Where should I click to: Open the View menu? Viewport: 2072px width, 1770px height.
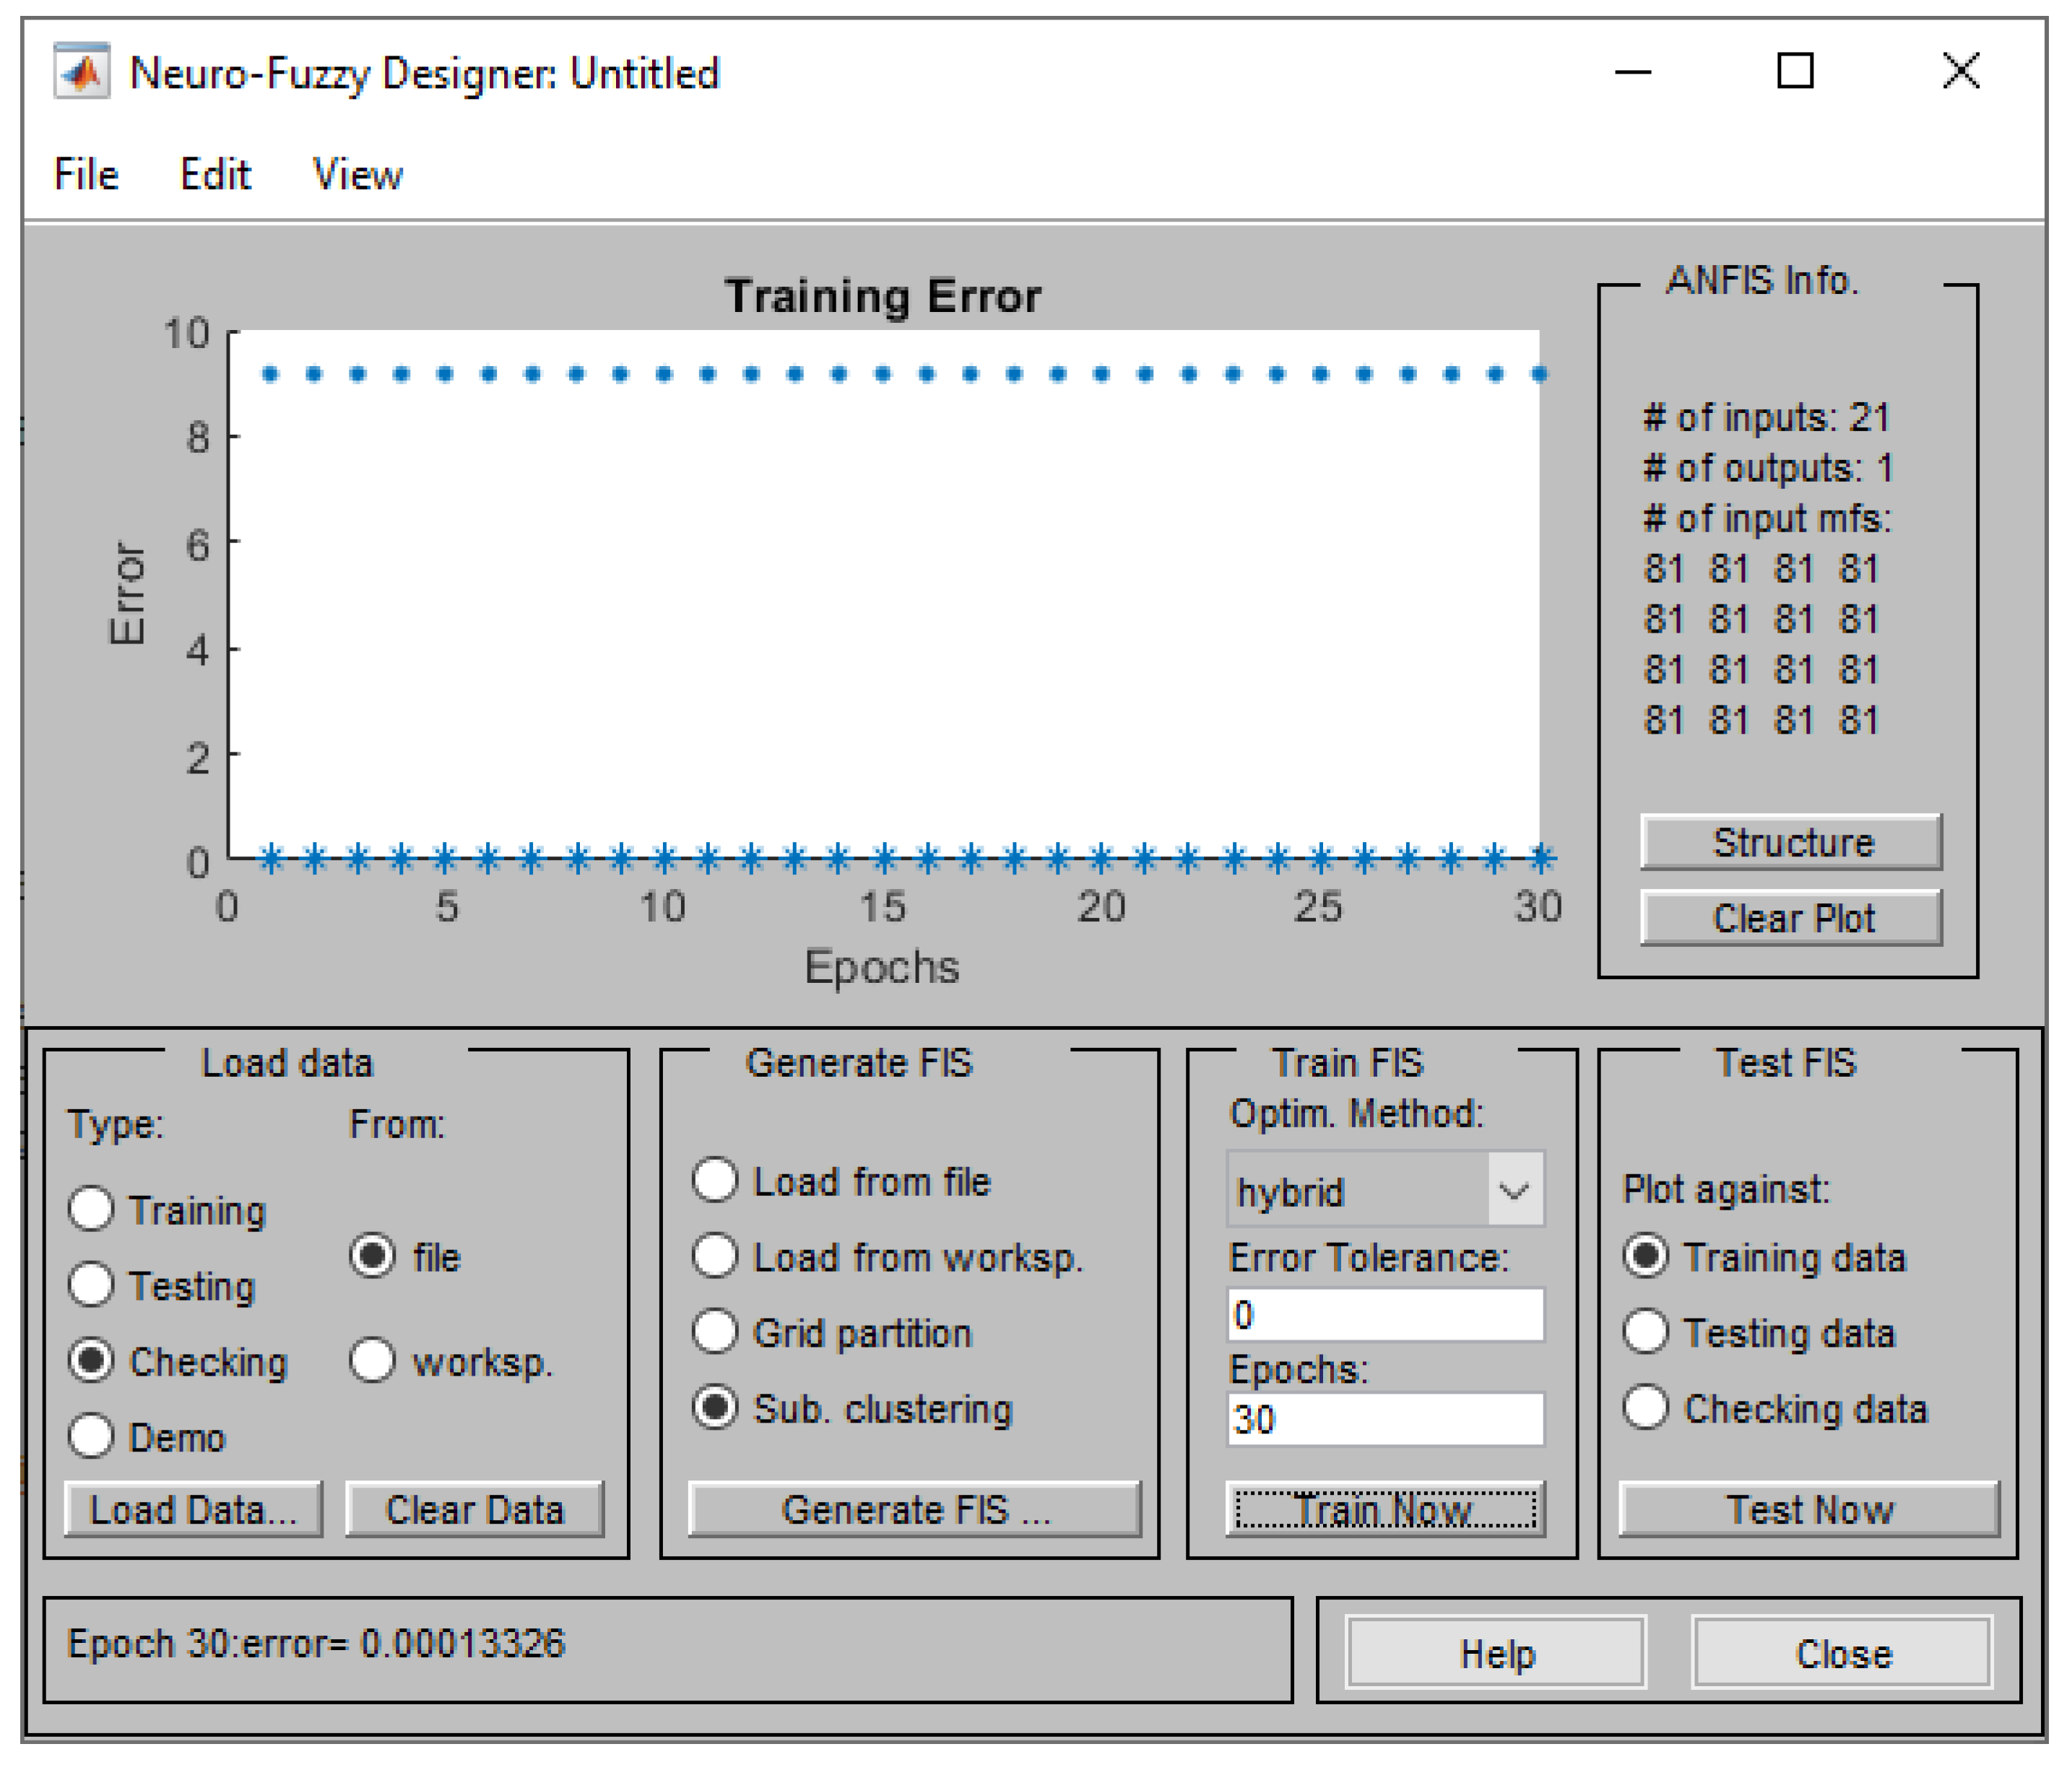(358, 175)
